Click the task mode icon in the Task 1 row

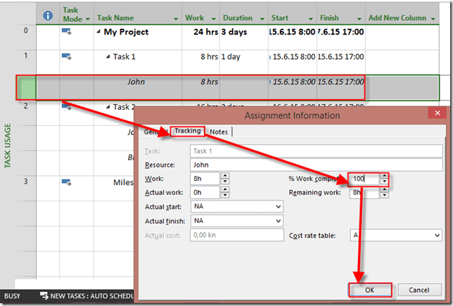coord(67,56)
